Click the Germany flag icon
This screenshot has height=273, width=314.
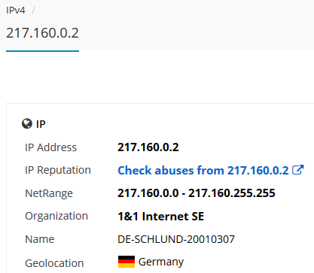pyautogui.click(x=127, y=262)
